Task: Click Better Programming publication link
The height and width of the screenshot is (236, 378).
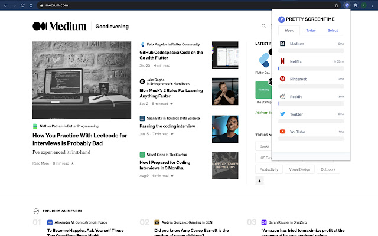Action: click(83, 126)
